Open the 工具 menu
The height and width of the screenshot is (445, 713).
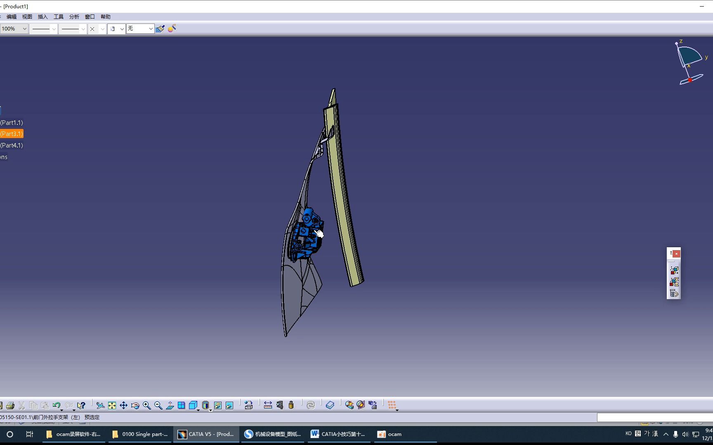click(x=59, y=17)
